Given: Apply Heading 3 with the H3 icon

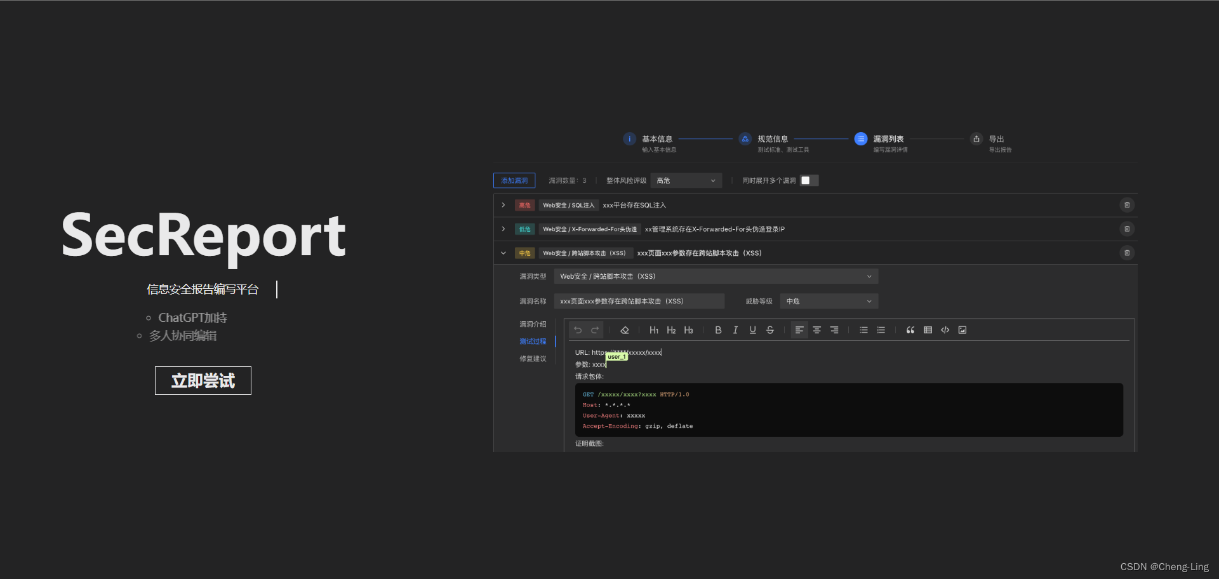Looking at the screenshot, I should 688,330.
